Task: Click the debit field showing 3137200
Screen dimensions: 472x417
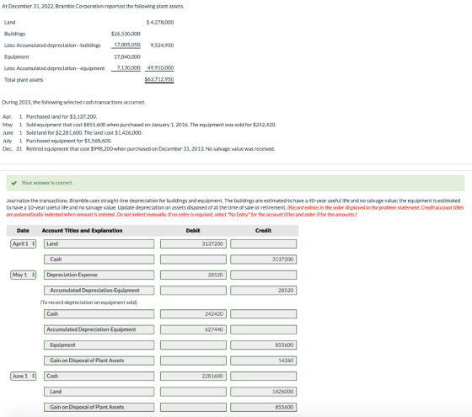Action: 193,243
